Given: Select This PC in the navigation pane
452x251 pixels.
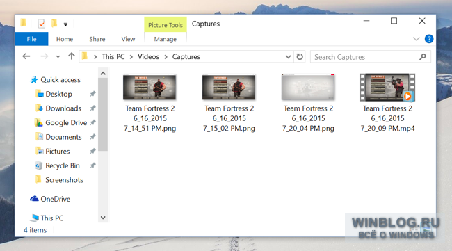Looking at the screenshot, I should point(51,218).
